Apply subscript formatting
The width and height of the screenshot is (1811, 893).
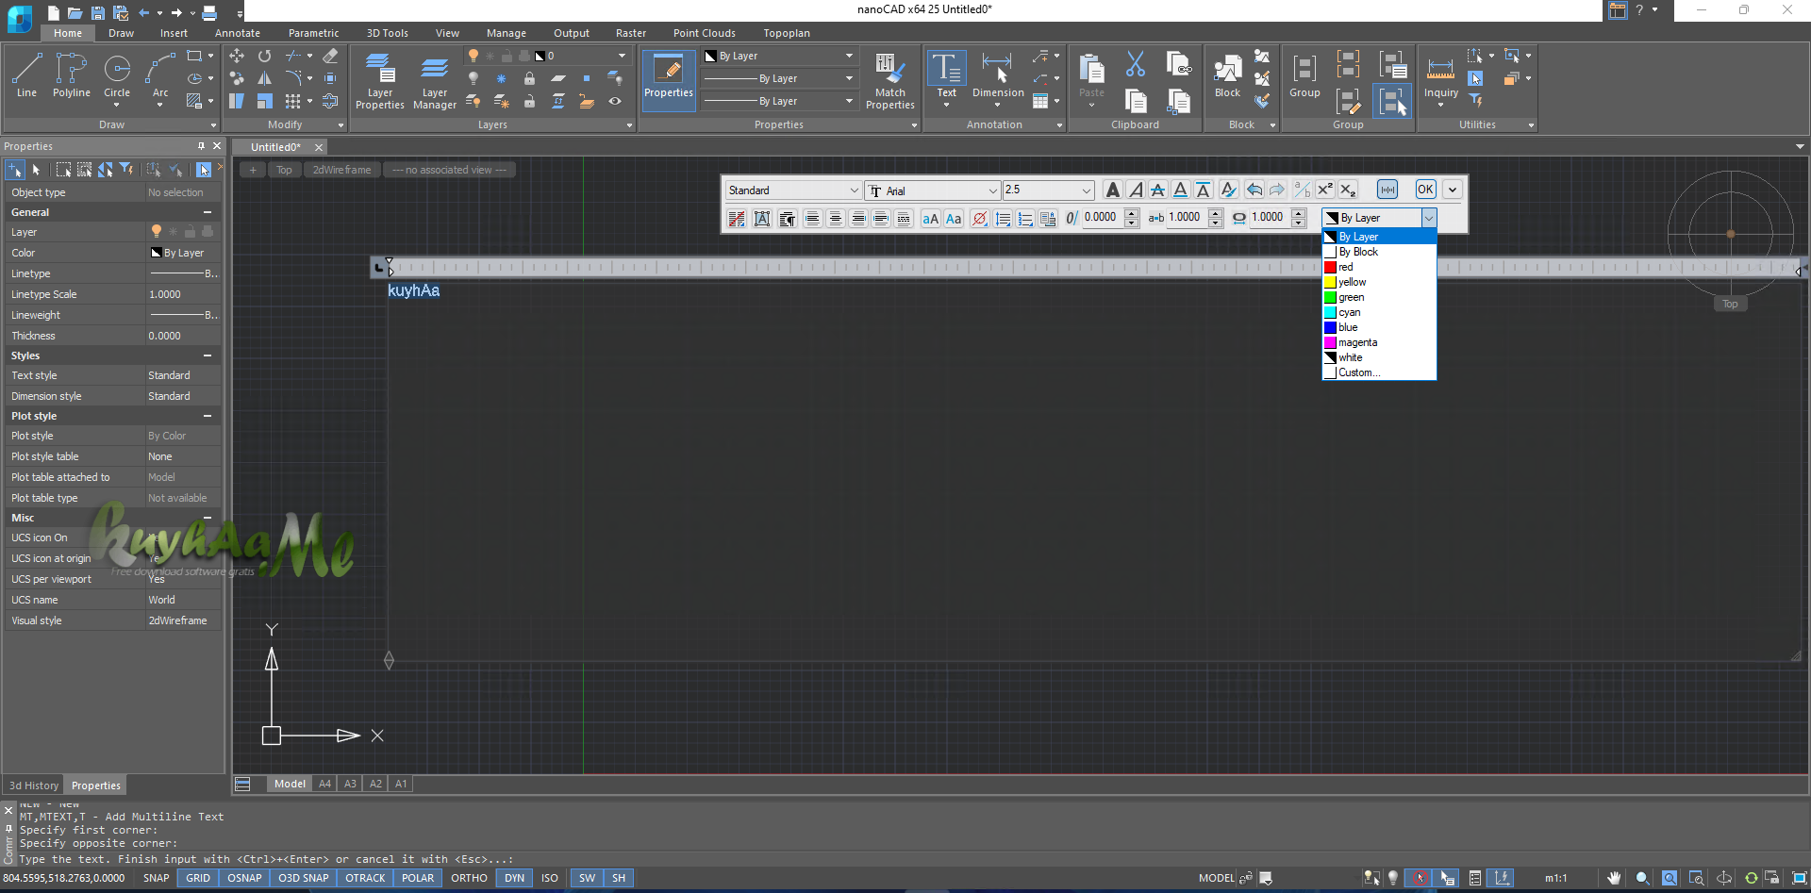[x=1348, y=190]
